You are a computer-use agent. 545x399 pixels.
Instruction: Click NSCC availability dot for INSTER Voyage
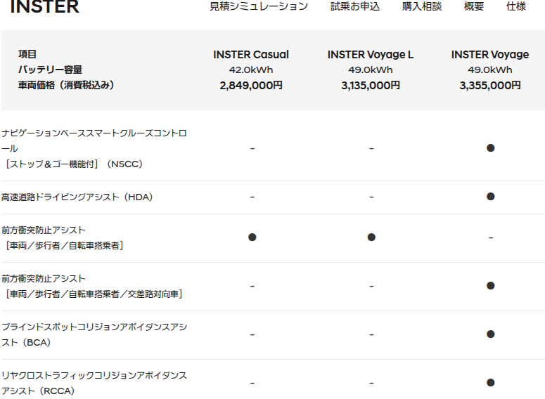[490, 148]
